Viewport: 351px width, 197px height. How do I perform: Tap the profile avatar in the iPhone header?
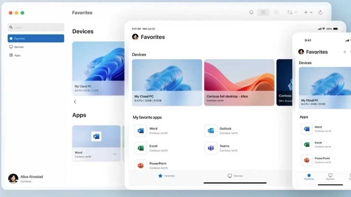click(x=301, y=52)
